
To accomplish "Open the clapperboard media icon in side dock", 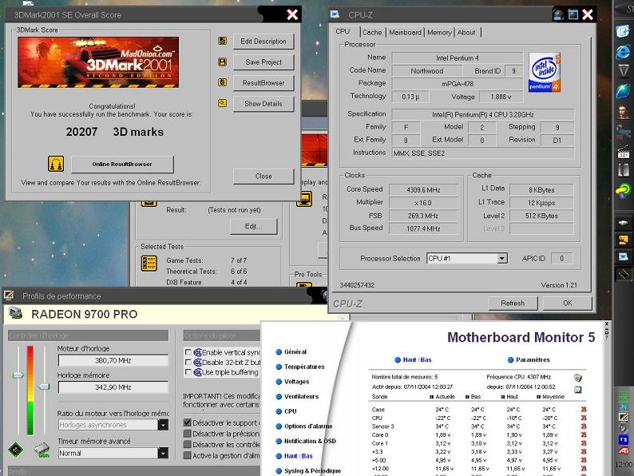I will coord(623,151).
